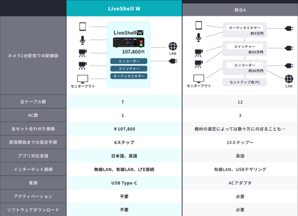Click the power plug beside オーディオミキサー 約3万円
The height and width of the screenshot is (216, 298).
(x=289, y=29)
